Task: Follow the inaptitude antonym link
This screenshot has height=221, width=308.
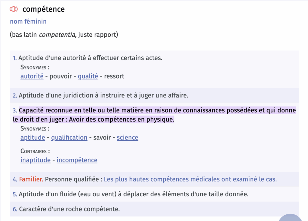Action: click(x=35, y=160)
